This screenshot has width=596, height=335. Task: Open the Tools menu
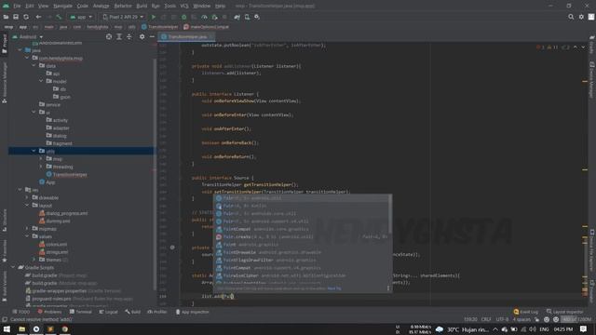pyautogui.click(x=169, y=6)
